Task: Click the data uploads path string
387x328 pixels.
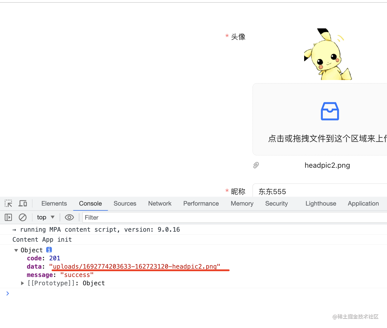Action: [135, 267]
